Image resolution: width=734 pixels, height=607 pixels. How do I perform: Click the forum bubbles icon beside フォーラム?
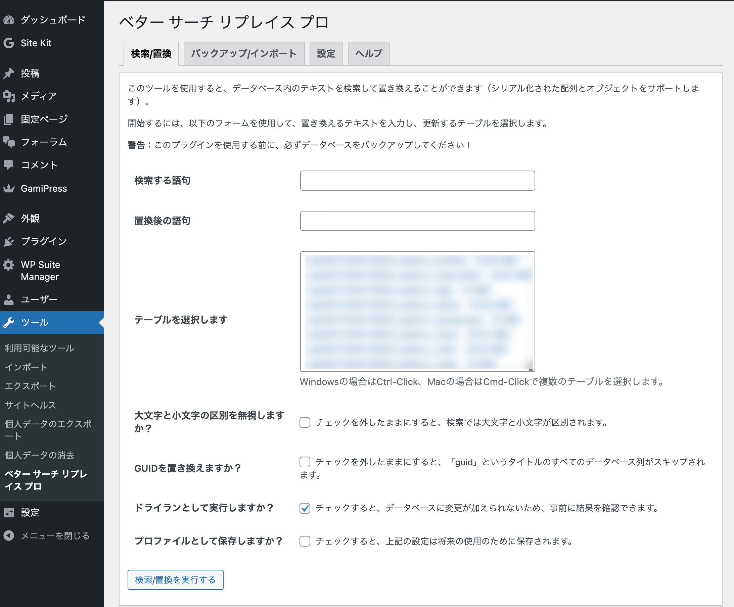coord(9,142)
